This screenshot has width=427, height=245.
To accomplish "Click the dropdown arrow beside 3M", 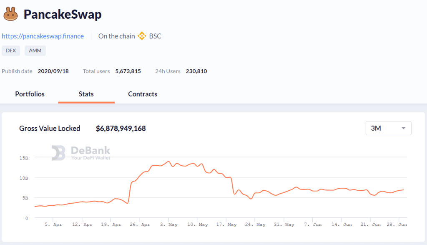I will click(x=403, y=128).
